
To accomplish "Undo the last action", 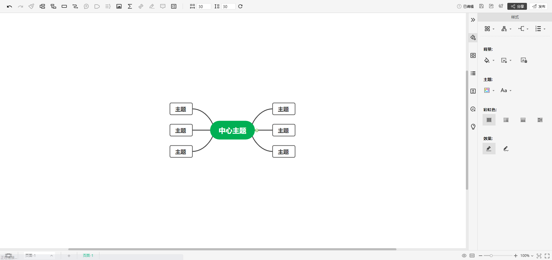I will pos(9,6).
